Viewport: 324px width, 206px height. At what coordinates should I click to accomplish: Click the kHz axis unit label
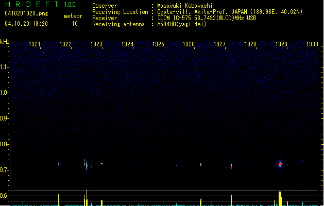(x=5, y=42)
